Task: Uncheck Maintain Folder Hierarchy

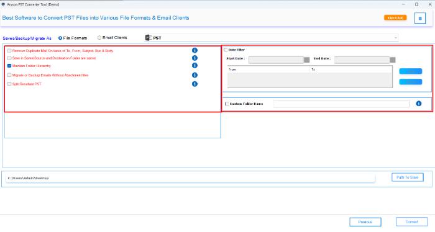Action: pyautogui.click(x=9, y=66)
